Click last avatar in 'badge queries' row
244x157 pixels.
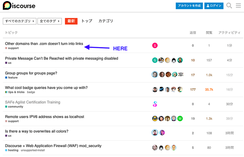pos(180,89)
